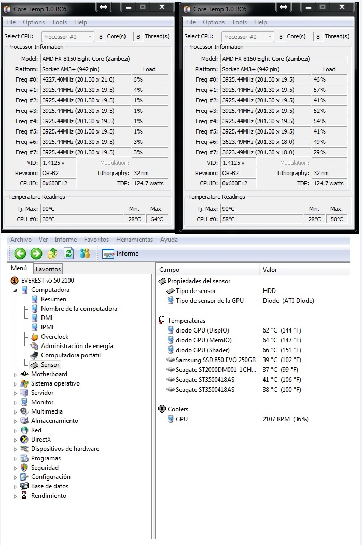
Task: Expand the Multimedia tree node
Action: coord(15,412)
